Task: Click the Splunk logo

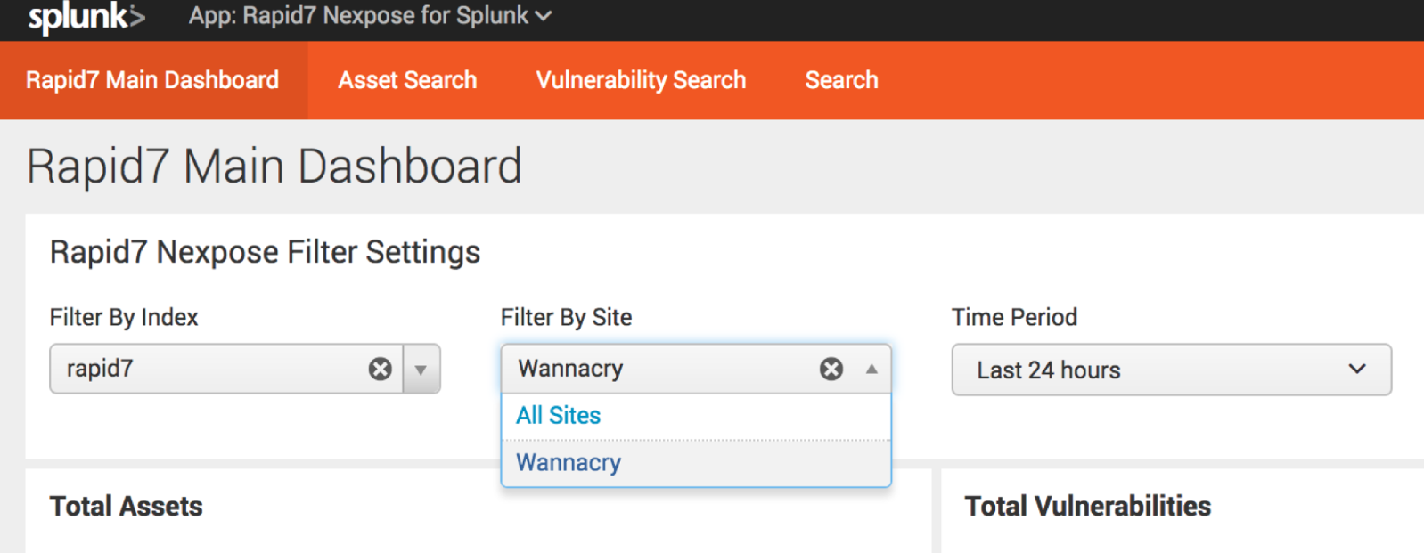Action: (x=86, y=18)
